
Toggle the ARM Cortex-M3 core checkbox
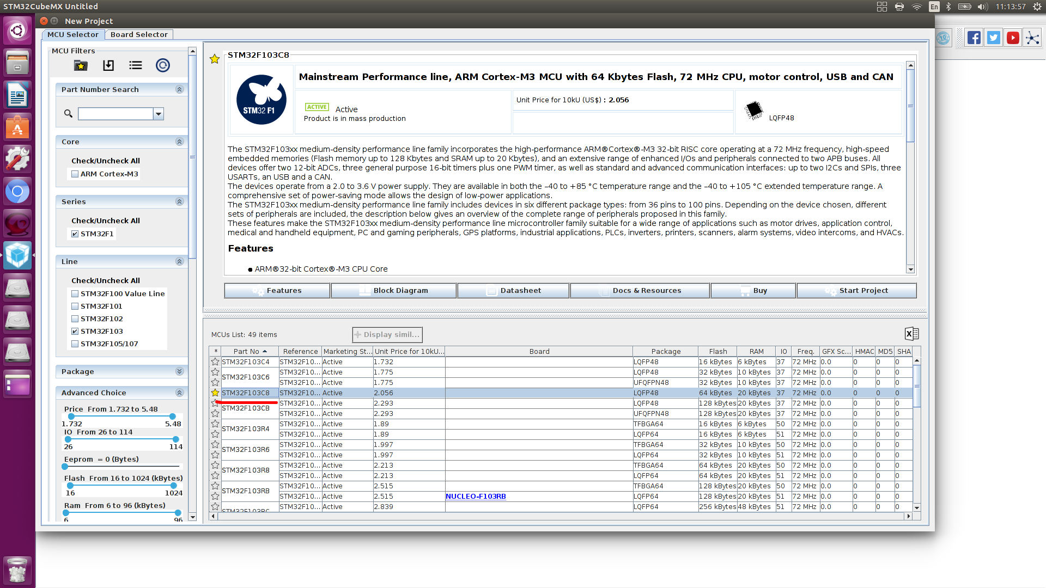pyautogui.click(x=75, y=174)
